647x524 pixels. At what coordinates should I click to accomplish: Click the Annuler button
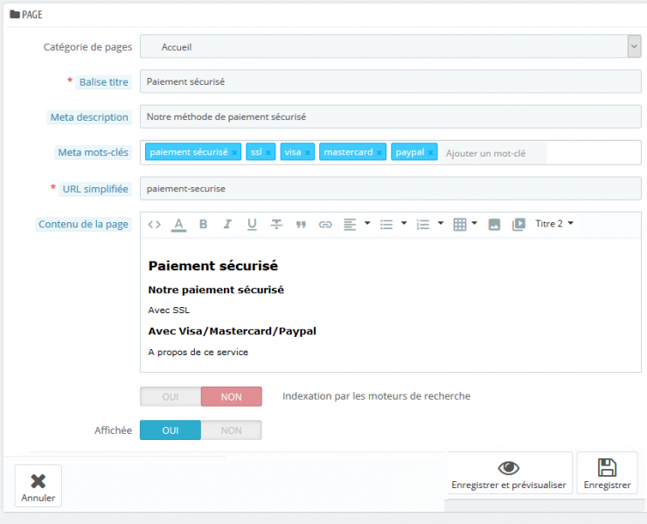(38, 486)
